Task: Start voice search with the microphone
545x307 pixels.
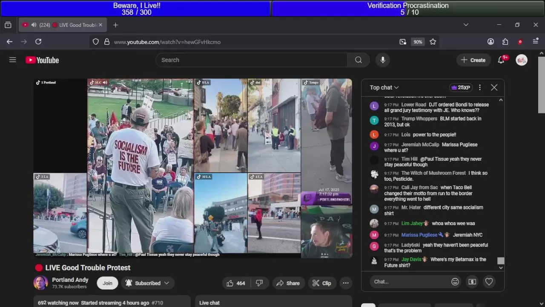Action: click(x=383, y=60)
